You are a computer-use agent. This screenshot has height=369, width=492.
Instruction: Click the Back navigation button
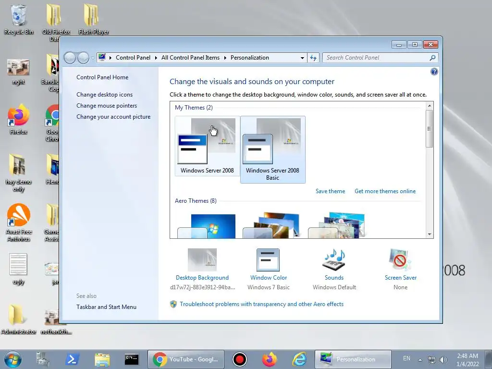70,58
